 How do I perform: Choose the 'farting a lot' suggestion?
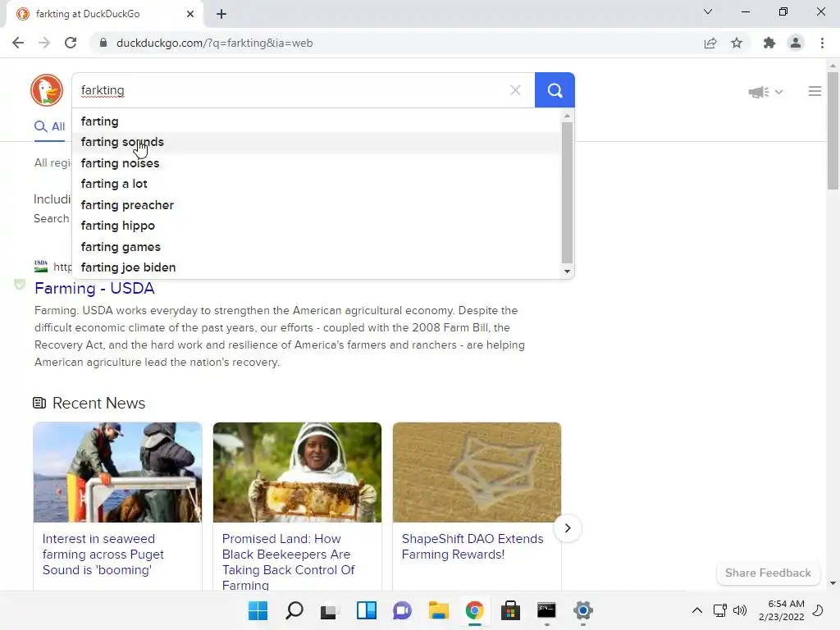click(x=316, y=185)
